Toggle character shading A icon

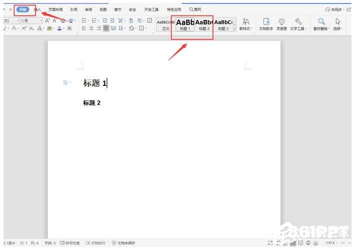(x=69, y=28)
